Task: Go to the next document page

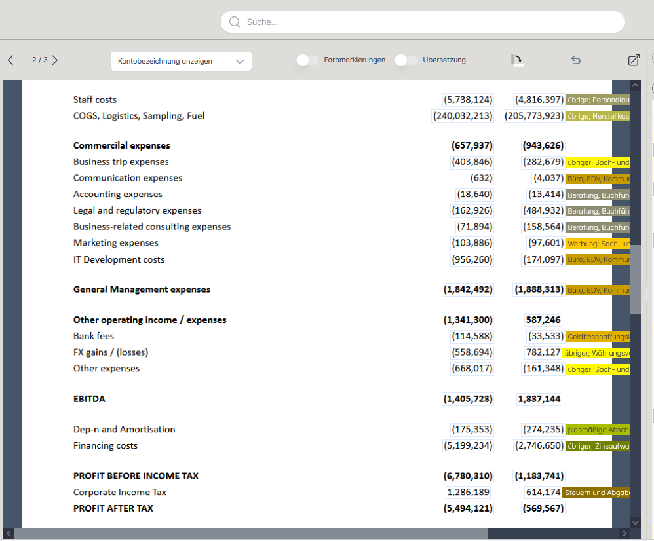Action: [55, 60]
